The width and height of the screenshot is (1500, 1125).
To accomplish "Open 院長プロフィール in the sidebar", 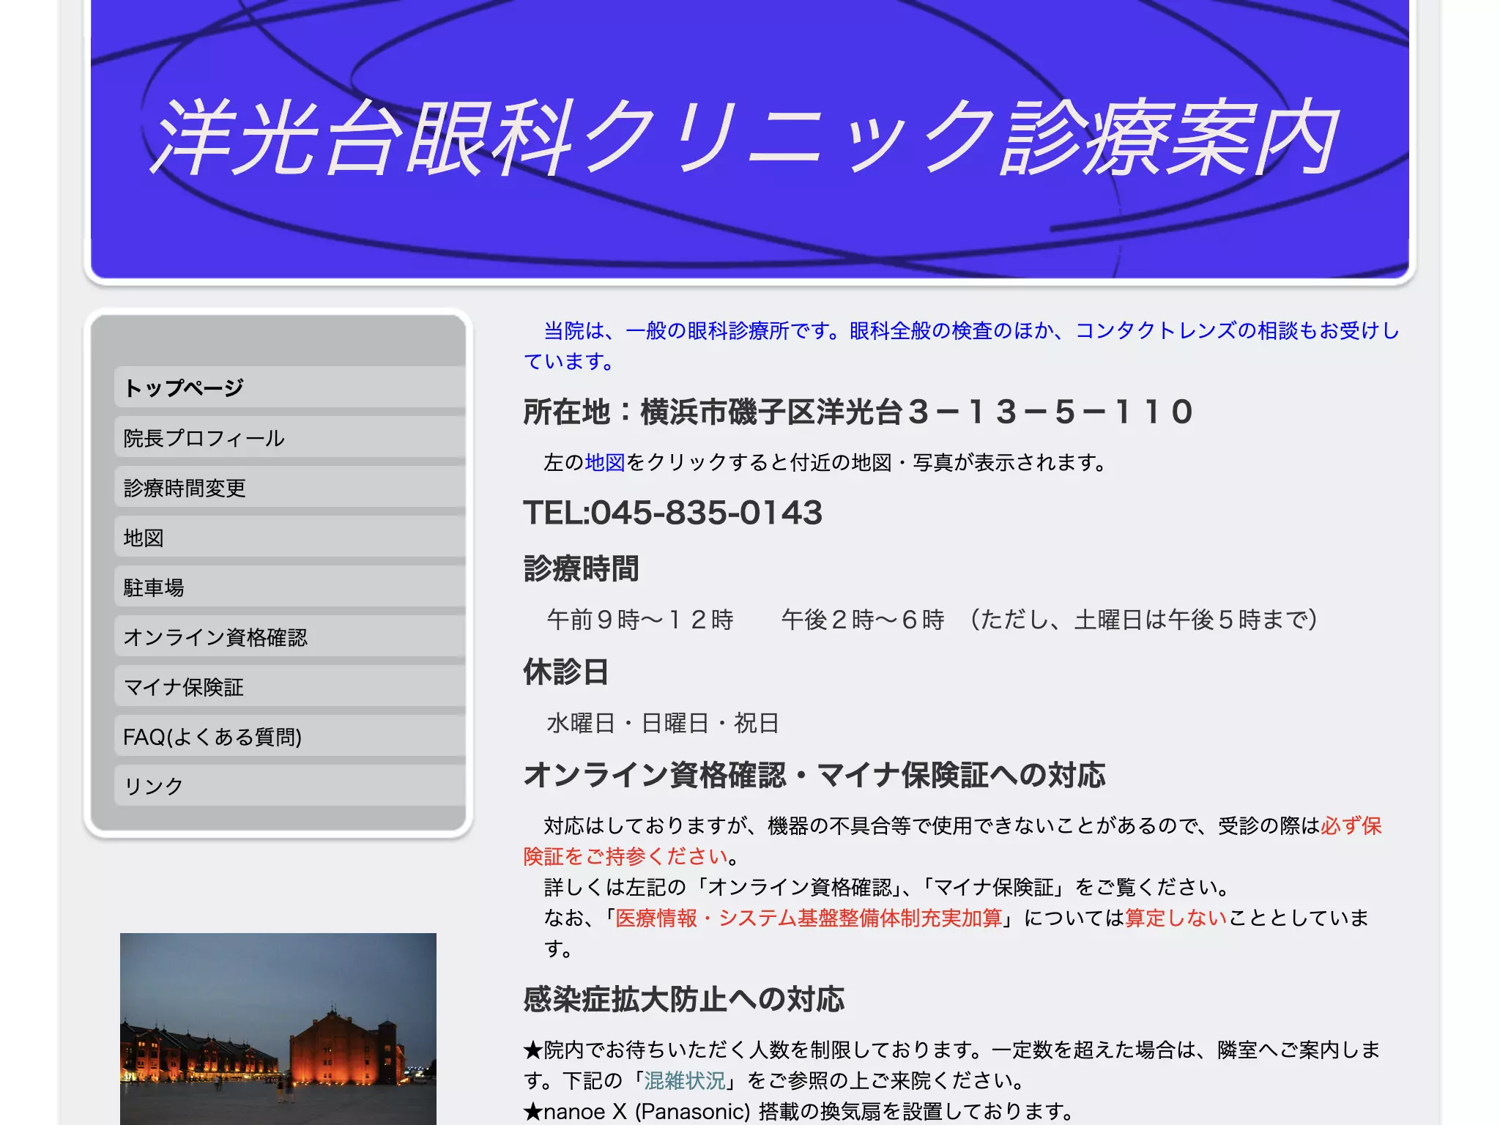I will click(x=290, y=437).
